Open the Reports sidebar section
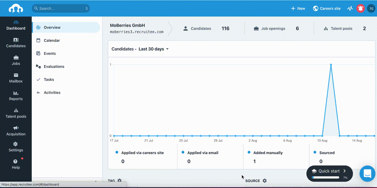Viewport: 377px width, 188px height. point(16,96)
